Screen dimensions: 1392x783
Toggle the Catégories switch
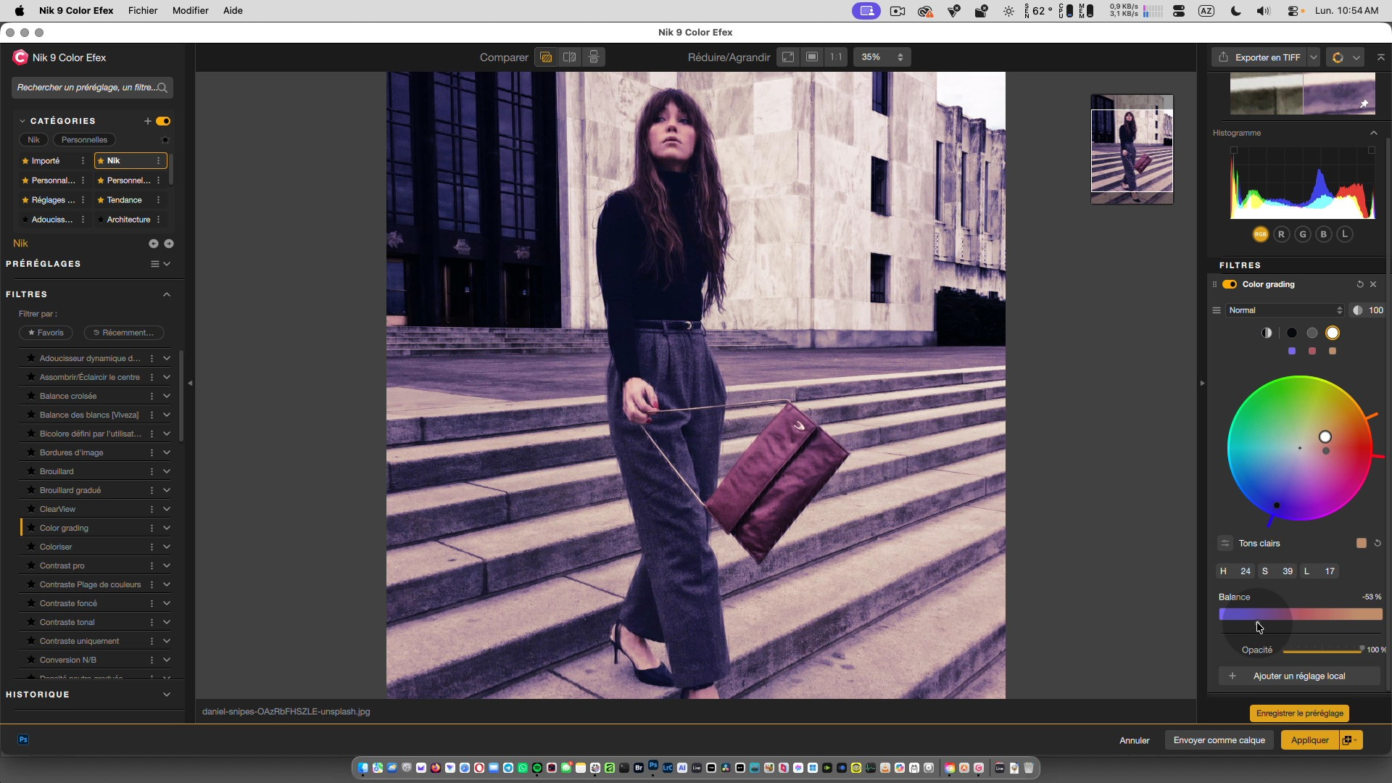tap(163, 121)
